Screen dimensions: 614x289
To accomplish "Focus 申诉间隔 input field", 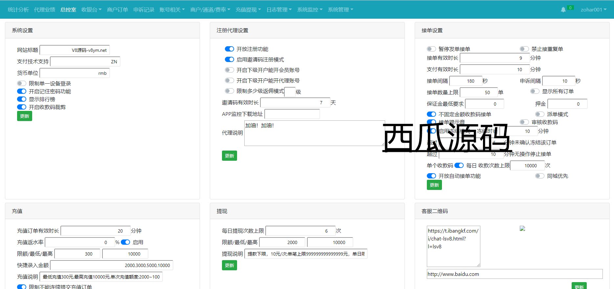I will (x=559, y=81).
